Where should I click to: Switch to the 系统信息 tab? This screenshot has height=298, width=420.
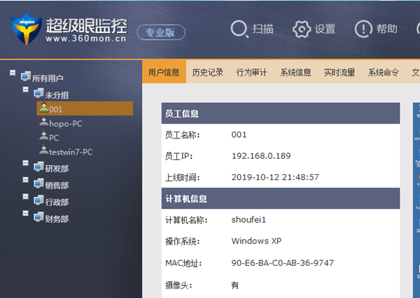pyautogui.click(x=295, y=72)
